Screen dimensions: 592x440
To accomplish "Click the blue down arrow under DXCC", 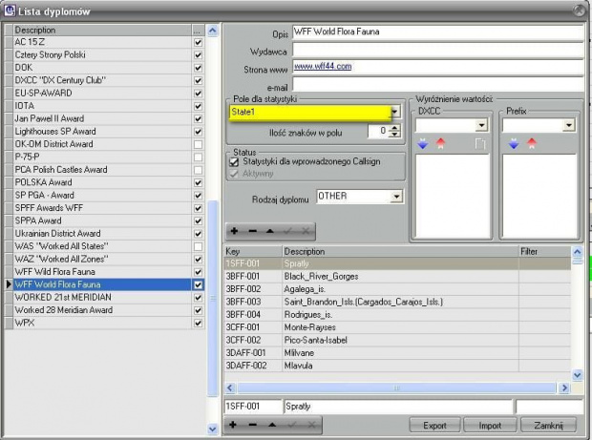I will pos(423,144).
